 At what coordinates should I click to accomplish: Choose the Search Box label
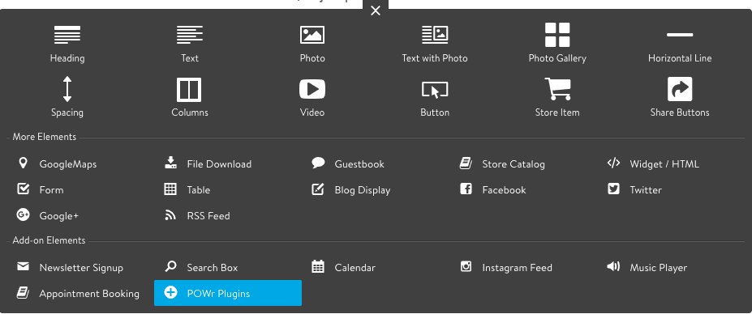point(213,268)
